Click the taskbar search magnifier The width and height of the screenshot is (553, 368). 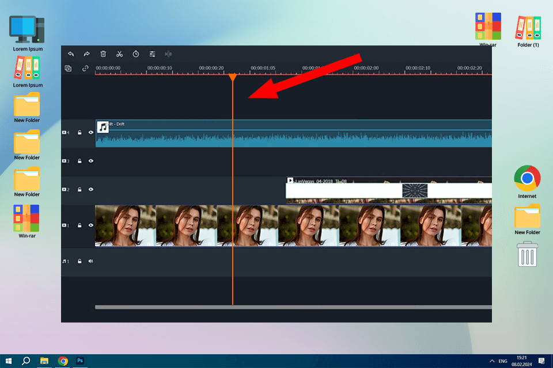tap(26, 361)
